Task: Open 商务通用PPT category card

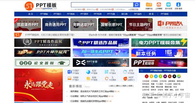Action: [56, 25]
